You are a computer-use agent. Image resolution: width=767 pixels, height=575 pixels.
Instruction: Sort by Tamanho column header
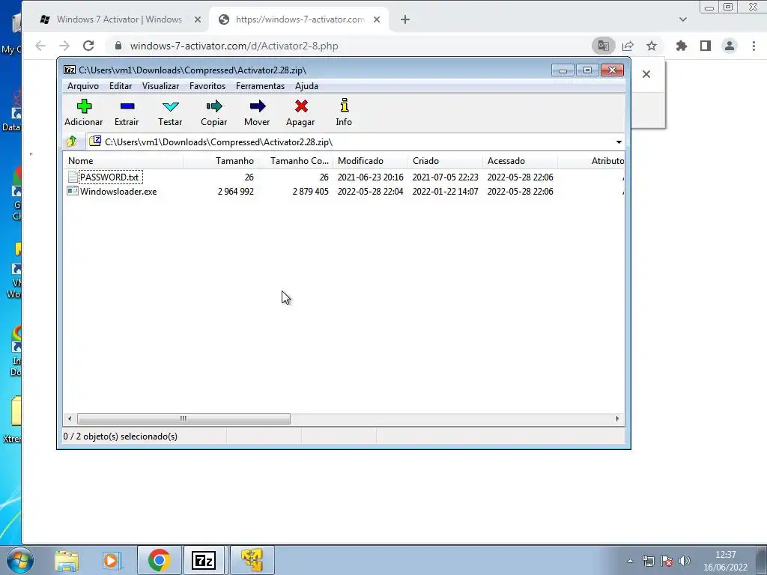221,161
